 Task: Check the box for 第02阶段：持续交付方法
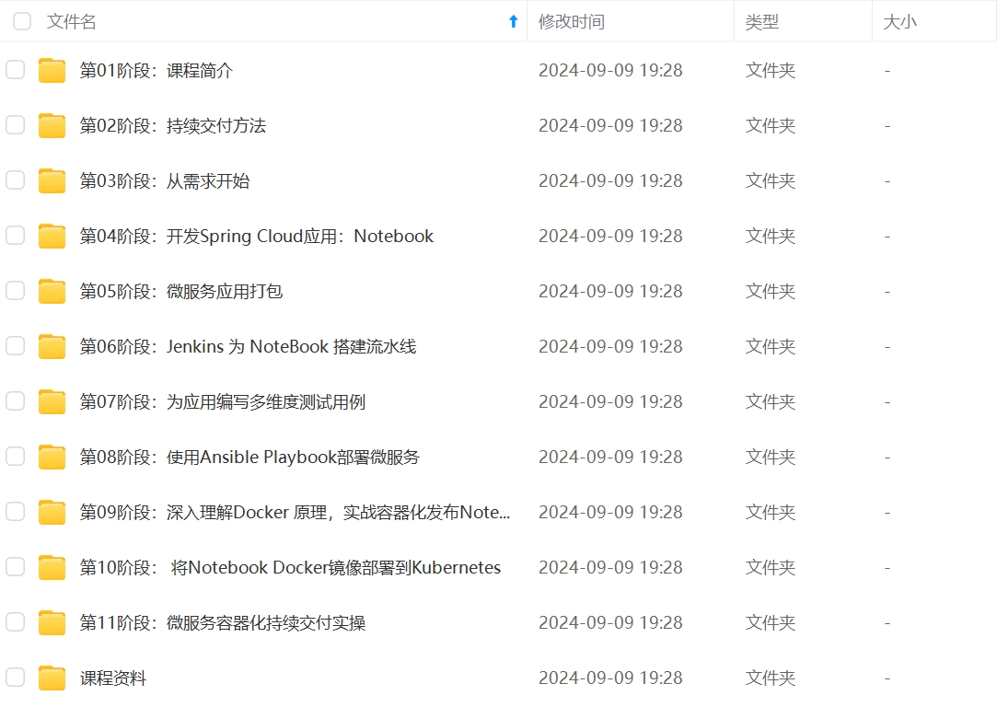[x=16, y=125]
